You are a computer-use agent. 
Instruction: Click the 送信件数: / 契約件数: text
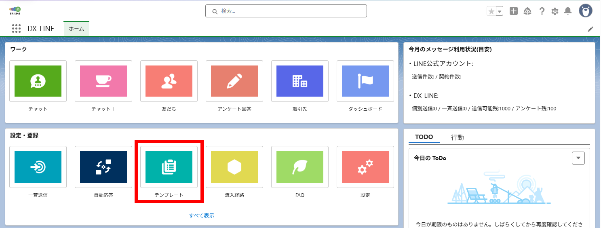coord(436,76)
